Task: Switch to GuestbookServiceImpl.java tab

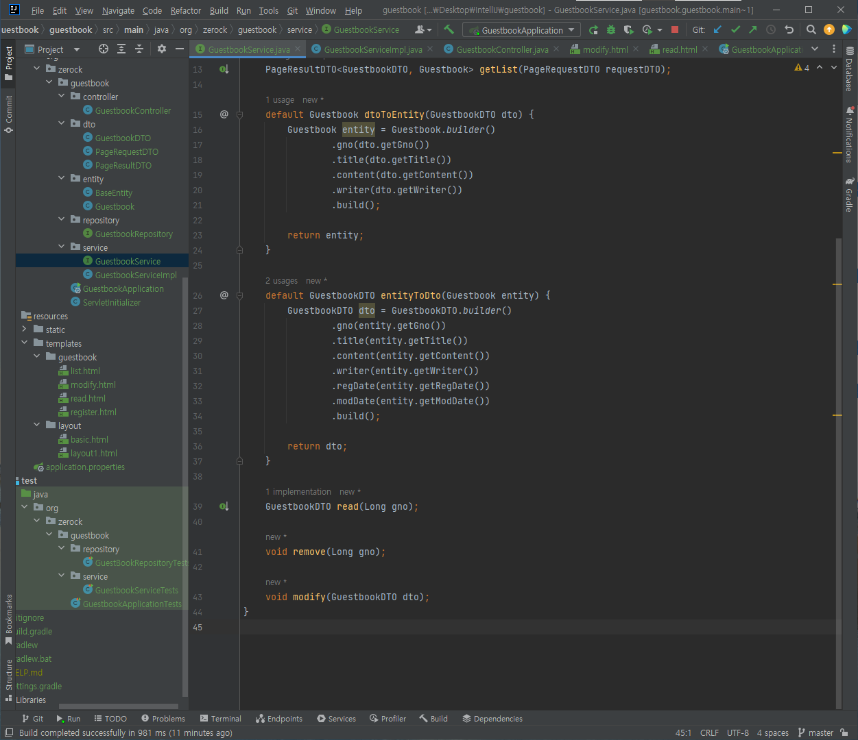Action: (x=372, y=49)
